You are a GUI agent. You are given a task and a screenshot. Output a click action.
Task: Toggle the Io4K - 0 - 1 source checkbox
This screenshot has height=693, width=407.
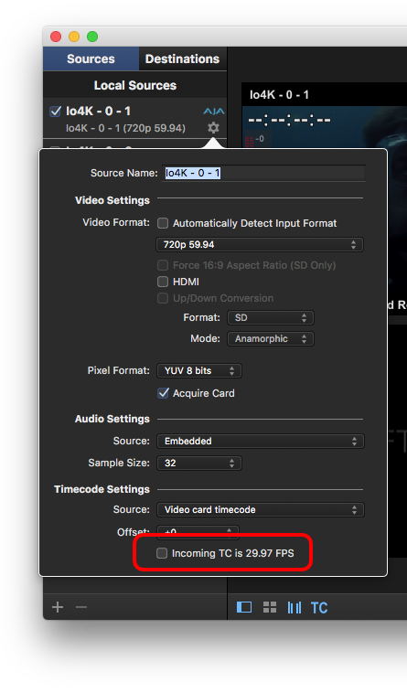point(55,111)
